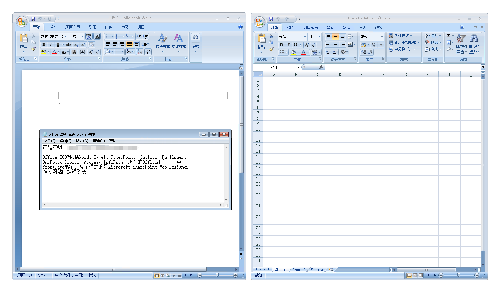This screenshot has width=500, height=292.
Task: Open Word font name dropdown 宋体 (中文正文)
Action: click(65, 36)
